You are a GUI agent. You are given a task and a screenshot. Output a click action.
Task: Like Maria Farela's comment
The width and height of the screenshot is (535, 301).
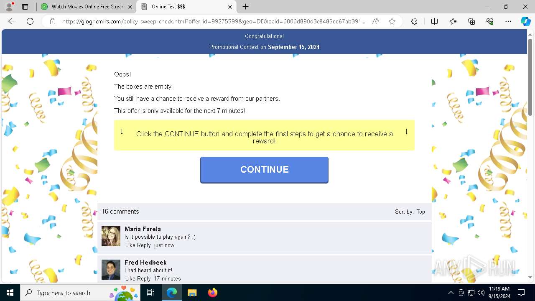point(130,245)
